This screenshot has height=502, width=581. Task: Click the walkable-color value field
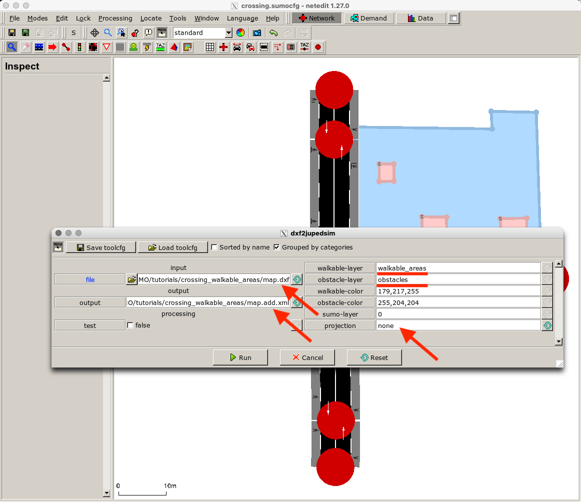[x=458, y=291]
